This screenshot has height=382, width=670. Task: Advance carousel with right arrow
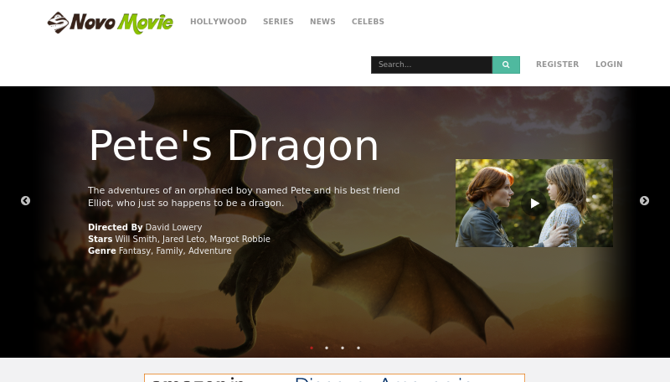[x=644, y=200]
